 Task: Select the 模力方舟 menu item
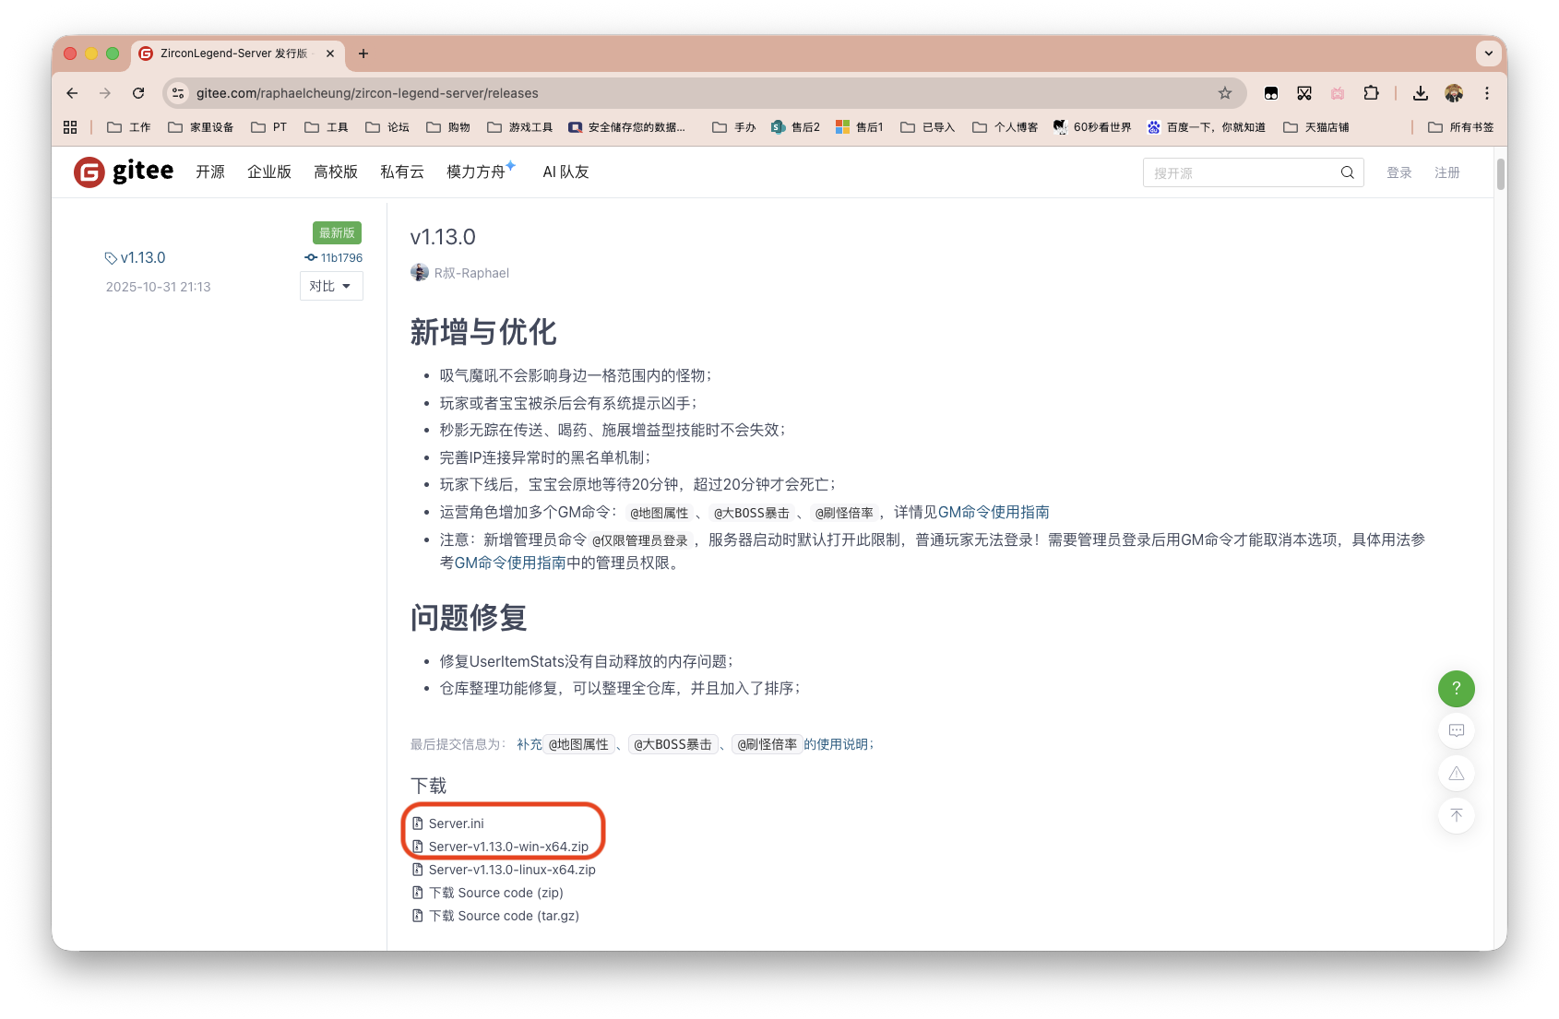pyautogui.click(x=473, y=172)
